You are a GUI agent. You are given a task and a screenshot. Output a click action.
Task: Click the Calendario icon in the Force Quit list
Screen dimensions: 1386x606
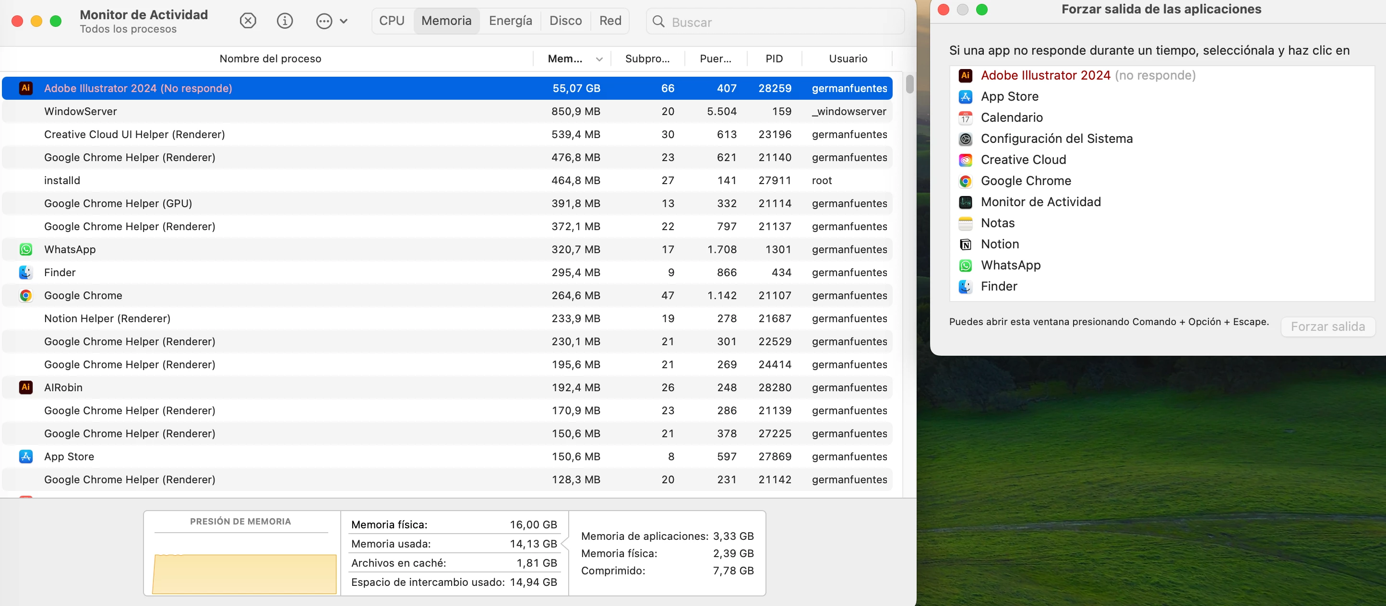965,118
